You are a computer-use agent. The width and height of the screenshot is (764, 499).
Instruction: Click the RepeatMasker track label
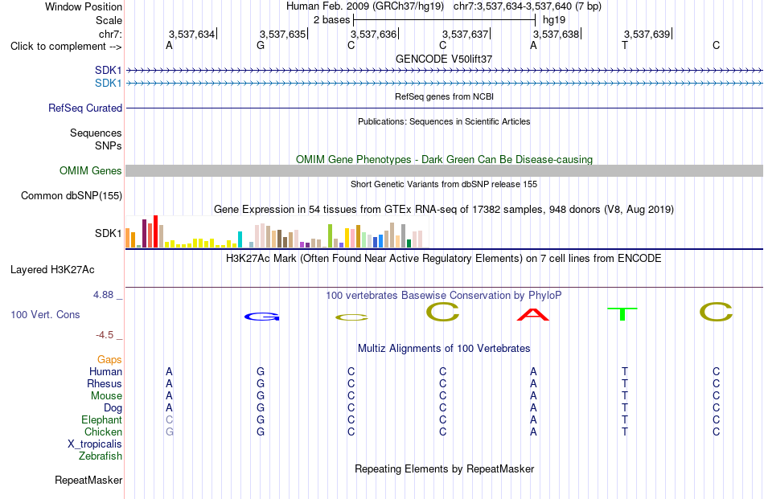pos(88,480)
